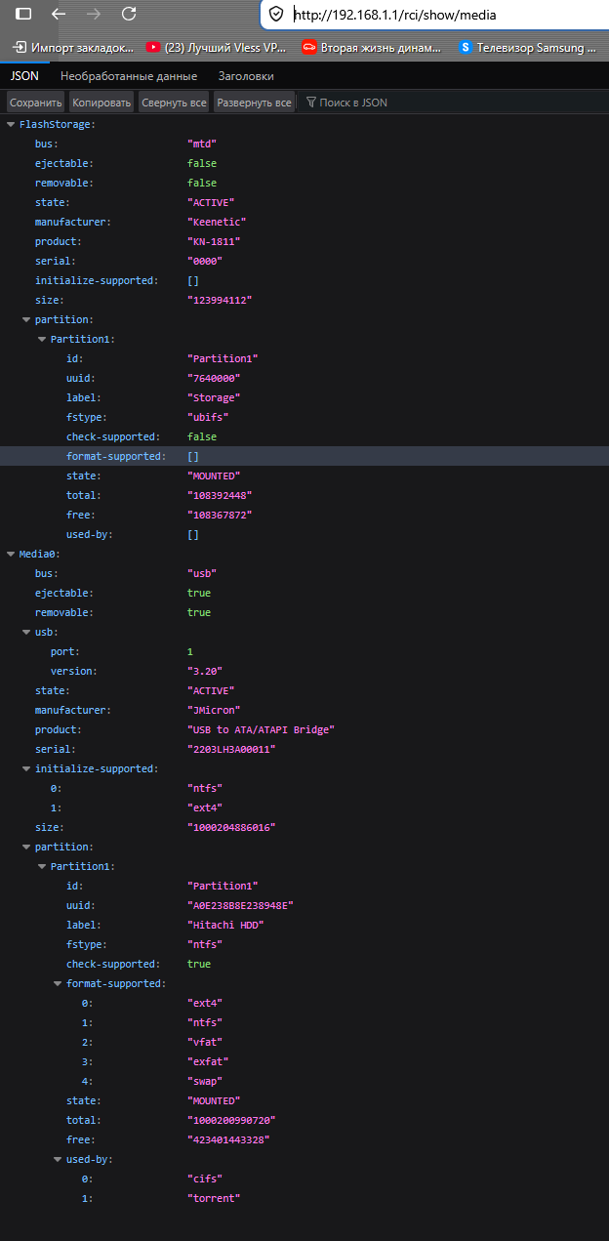The image size is (609, 1241).
Task: Switch to the Заголовки tab
Action: click(x=246, y=76)
